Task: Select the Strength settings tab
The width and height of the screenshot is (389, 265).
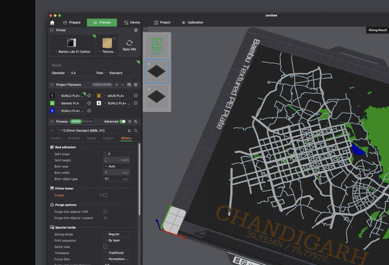Action: pos(74,138)
